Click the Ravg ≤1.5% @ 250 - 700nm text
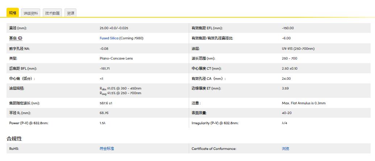The image size is (375, 161). [121, 93]
